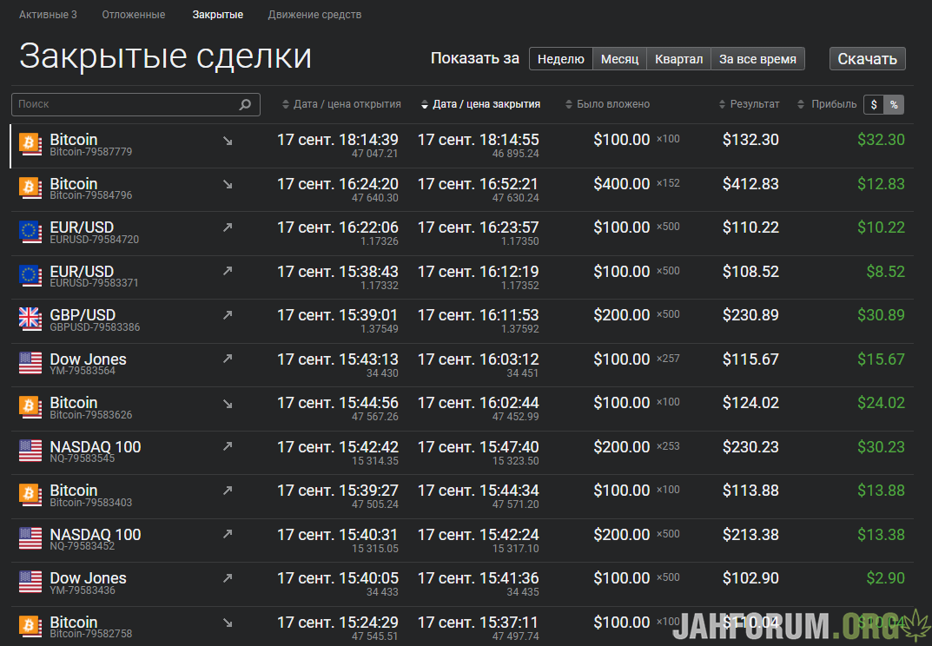Screen dimensions: 932x646
Task: Click the Скачать download button
Action: (x=867, y=59)
